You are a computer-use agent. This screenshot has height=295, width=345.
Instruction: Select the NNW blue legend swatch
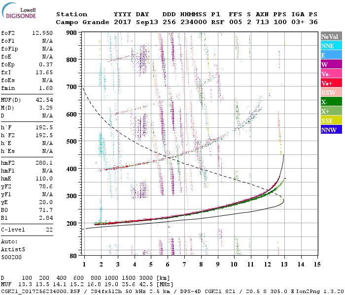click(331, 129)
